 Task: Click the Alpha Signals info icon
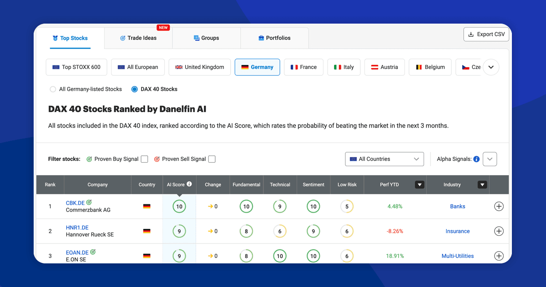476,159
